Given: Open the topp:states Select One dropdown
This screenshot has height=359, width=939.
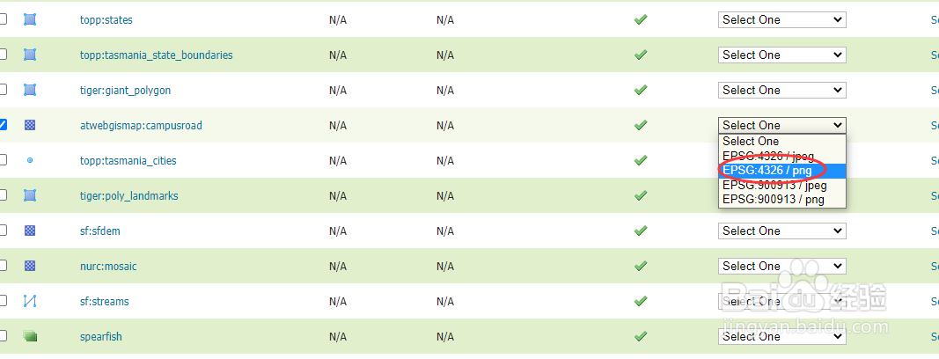Looking at the screenshot, I should point(782,19).
